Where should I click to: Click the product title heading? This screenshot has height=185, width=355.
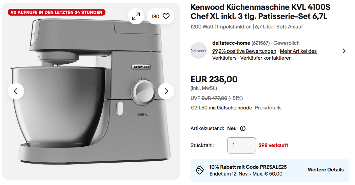coord(260,12)
